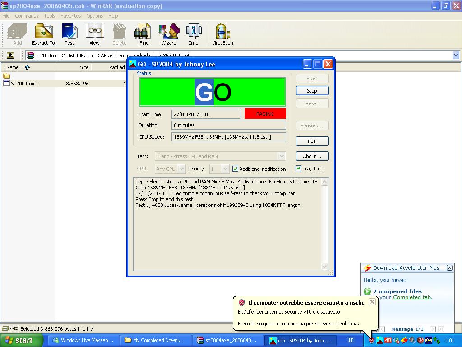Expand the Priority dropdown
Image resolution: width=462 pixels, height=347 pixels.
point(225,169)
